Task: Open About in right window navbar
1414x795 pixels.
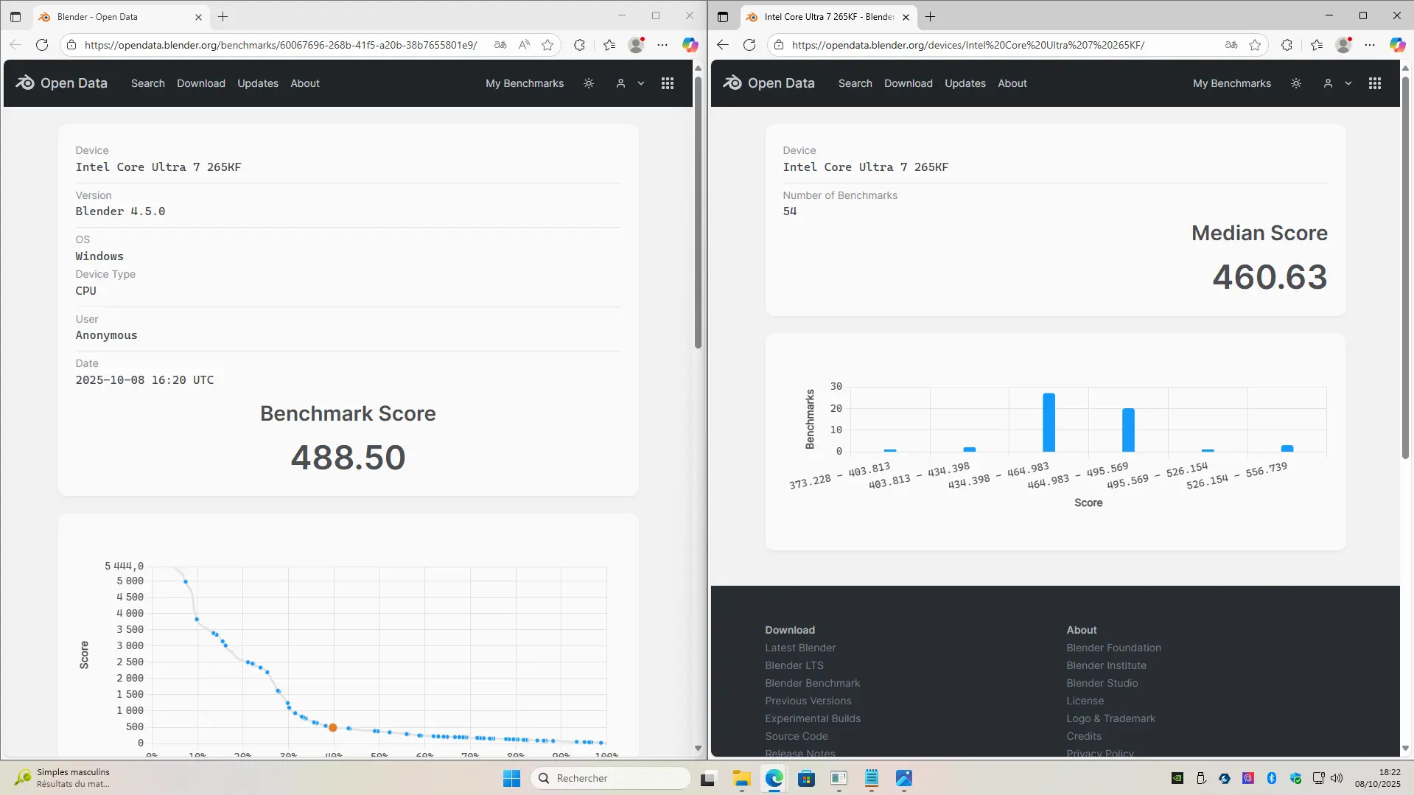Action: (1012, 83)
